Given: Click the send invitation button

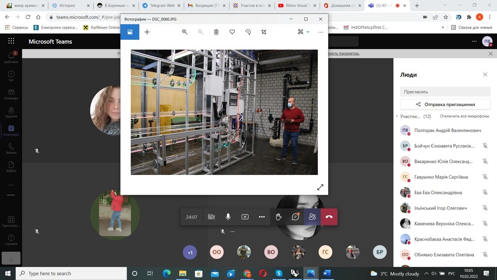Looking at the screenshot, I should (445, 104).
